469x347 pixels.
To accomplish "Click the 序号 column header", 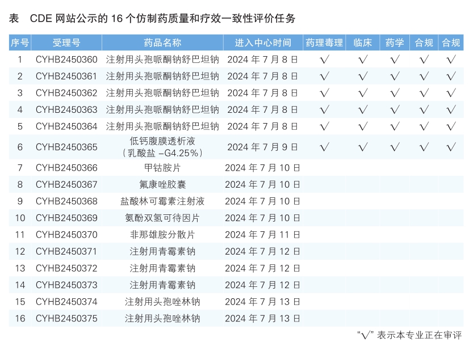I will (x=20, y=43).
